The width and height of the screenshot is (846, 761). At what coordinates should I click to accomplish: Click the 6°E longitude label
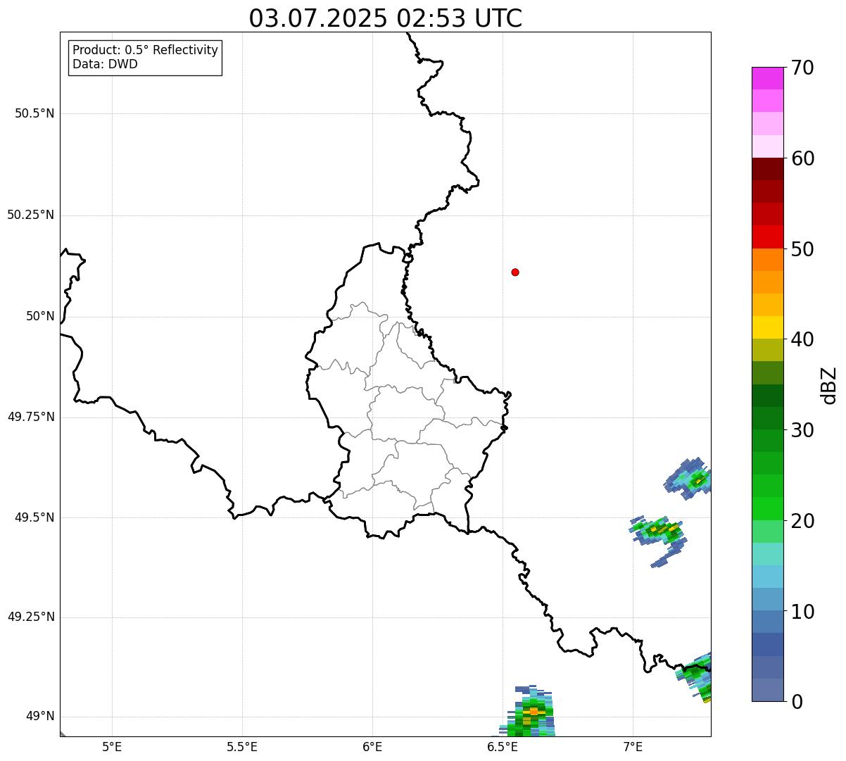point(372,746)
